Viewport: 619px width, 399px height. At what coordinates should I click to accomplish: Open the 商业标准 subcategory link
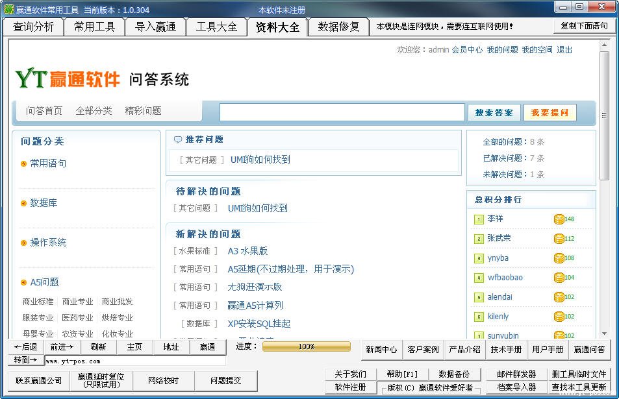38,302
